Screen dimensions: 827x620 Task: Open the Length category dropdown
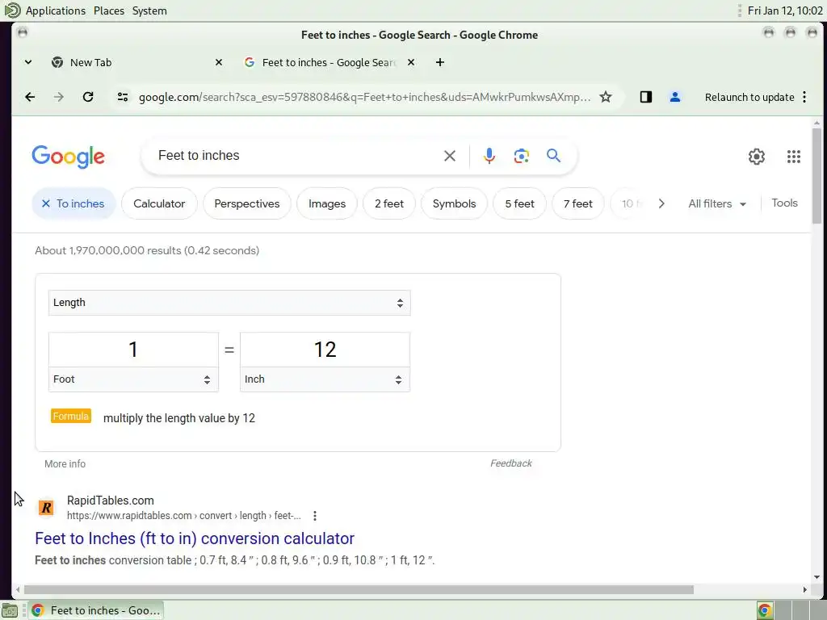[229, 303]
